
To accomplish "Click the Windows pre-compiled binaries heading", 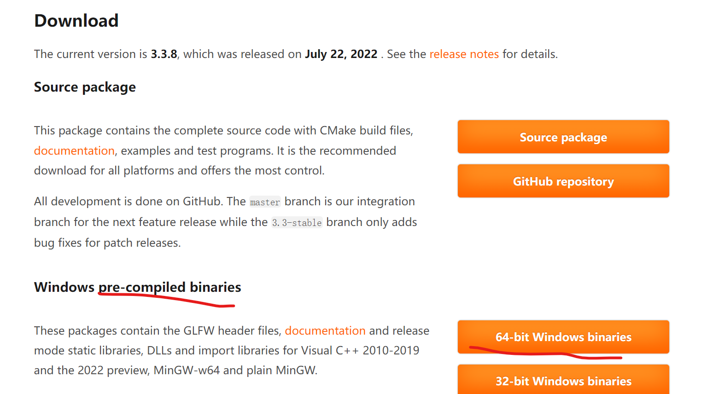I will click(x=137, y=287).
